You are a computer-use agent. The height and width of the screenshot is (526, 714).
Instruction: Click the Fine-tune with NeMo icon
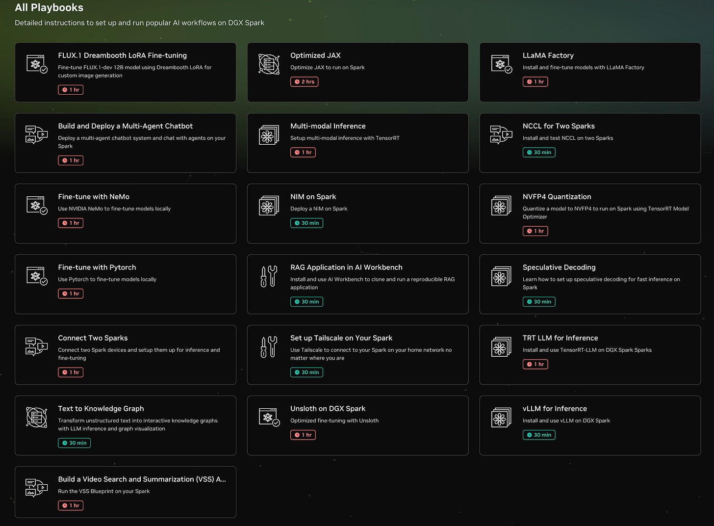point(37,205)
